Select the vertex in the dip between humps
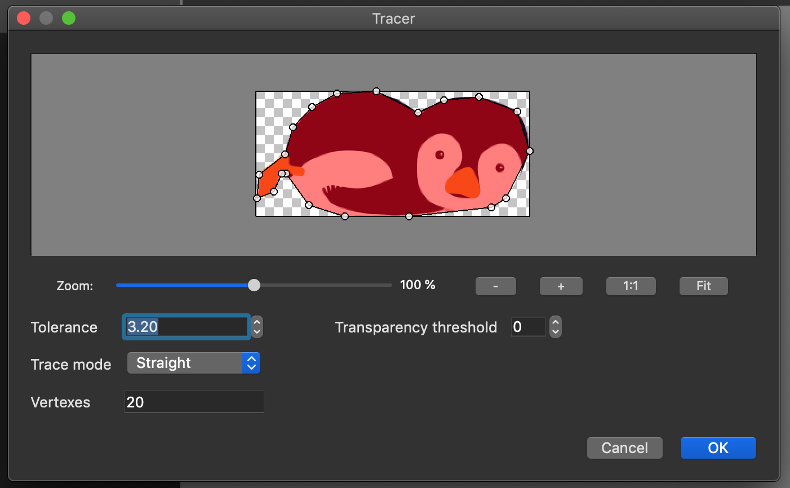 point(418,113)
